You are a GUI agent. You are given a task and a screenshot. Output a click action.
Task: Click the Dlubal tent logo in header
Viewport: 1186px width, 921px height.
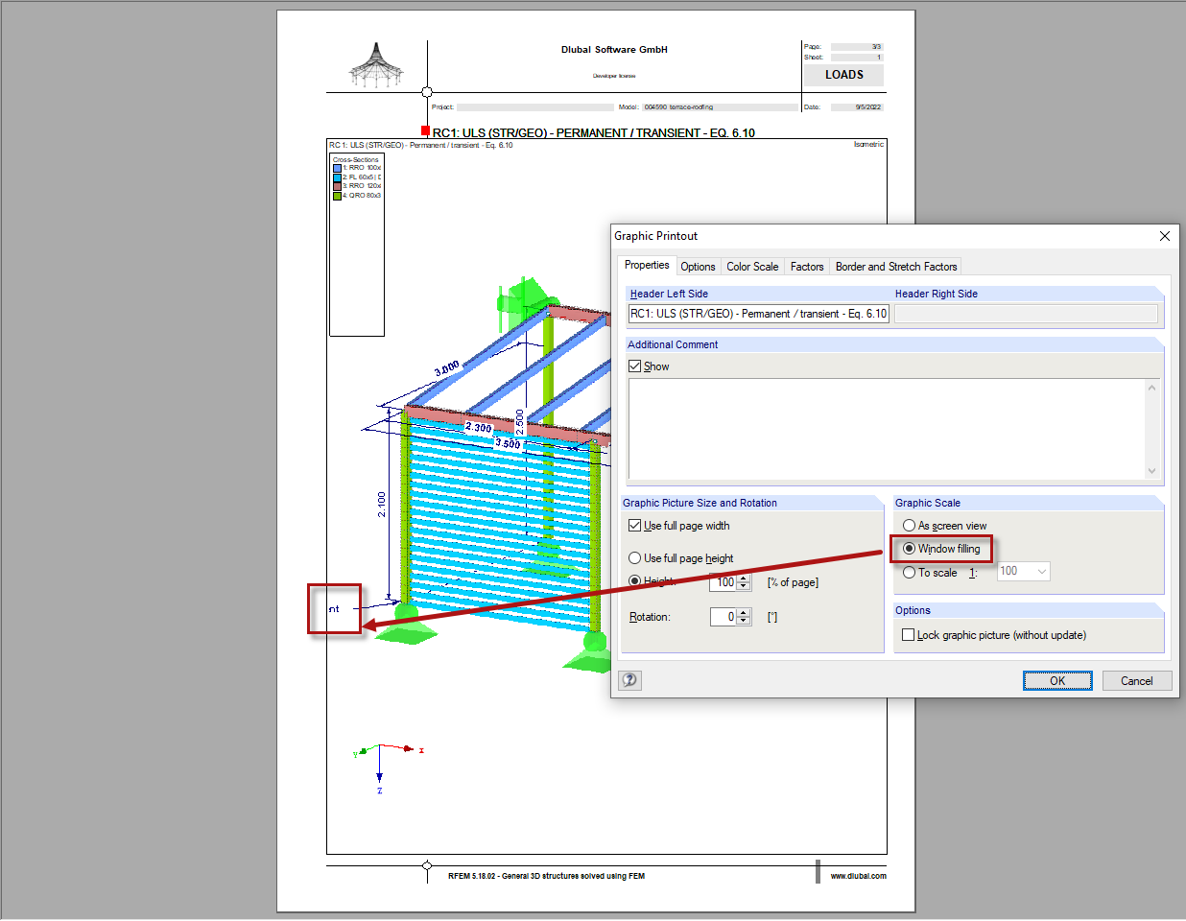376,65
